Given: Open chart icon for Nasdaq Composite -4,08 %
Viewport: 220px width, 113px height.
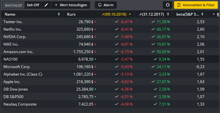Looking at the screenshot, I should point(117,104).
